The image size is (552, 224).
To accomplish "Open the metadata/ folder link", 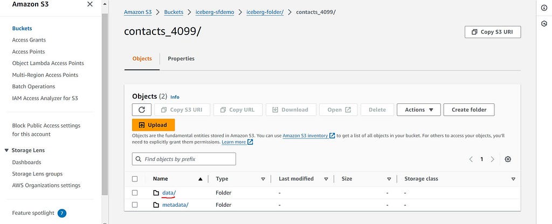I will pos(175,205).
